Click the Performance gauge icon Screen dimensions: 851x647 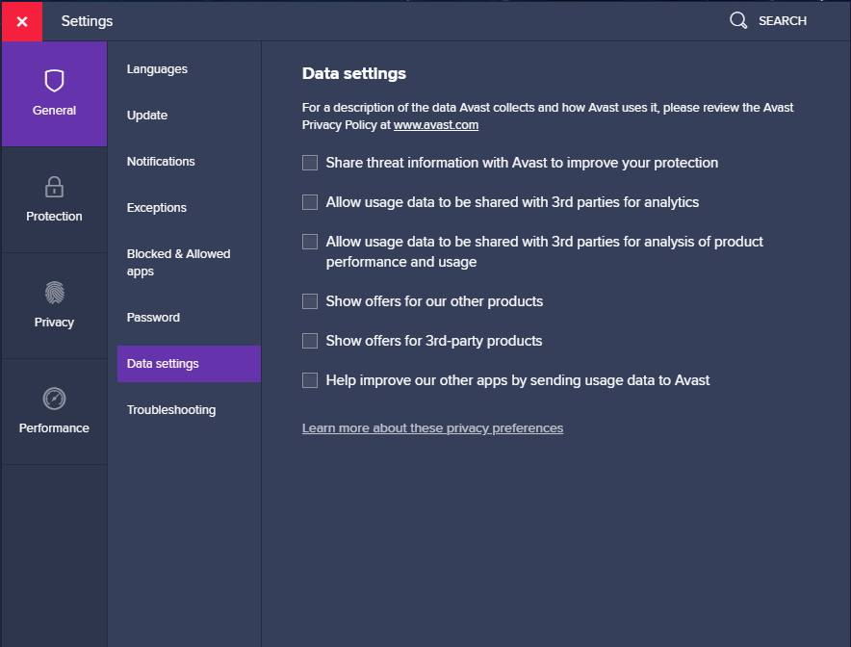coord(54,399)
